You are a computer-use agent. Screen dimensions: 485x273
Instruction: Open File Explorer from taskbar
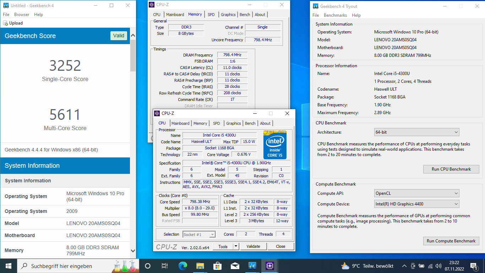pyautogui.click(x=200, y=266)
